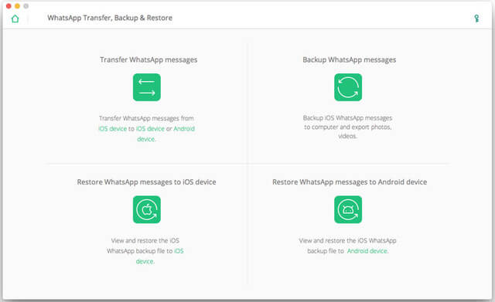This screenshot has height=302, width=495.
Task: Click the 'WhatsApp Transfer, Backup & Restore' title
Action: [x=110, y=18]
